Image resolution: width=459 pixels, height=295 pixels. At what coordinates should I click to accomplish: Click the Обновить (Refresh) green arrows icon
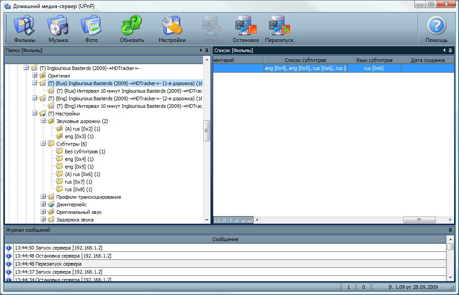coord(131,25)
